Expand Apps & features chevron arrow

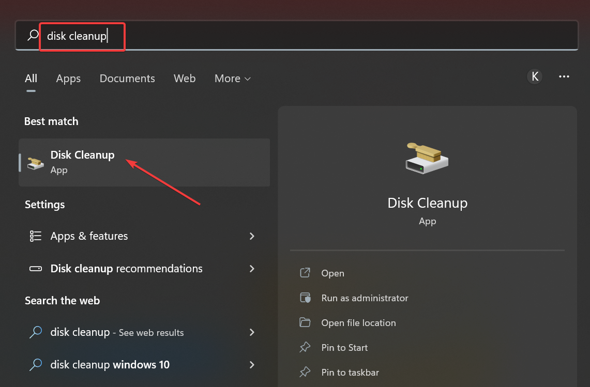252,236
